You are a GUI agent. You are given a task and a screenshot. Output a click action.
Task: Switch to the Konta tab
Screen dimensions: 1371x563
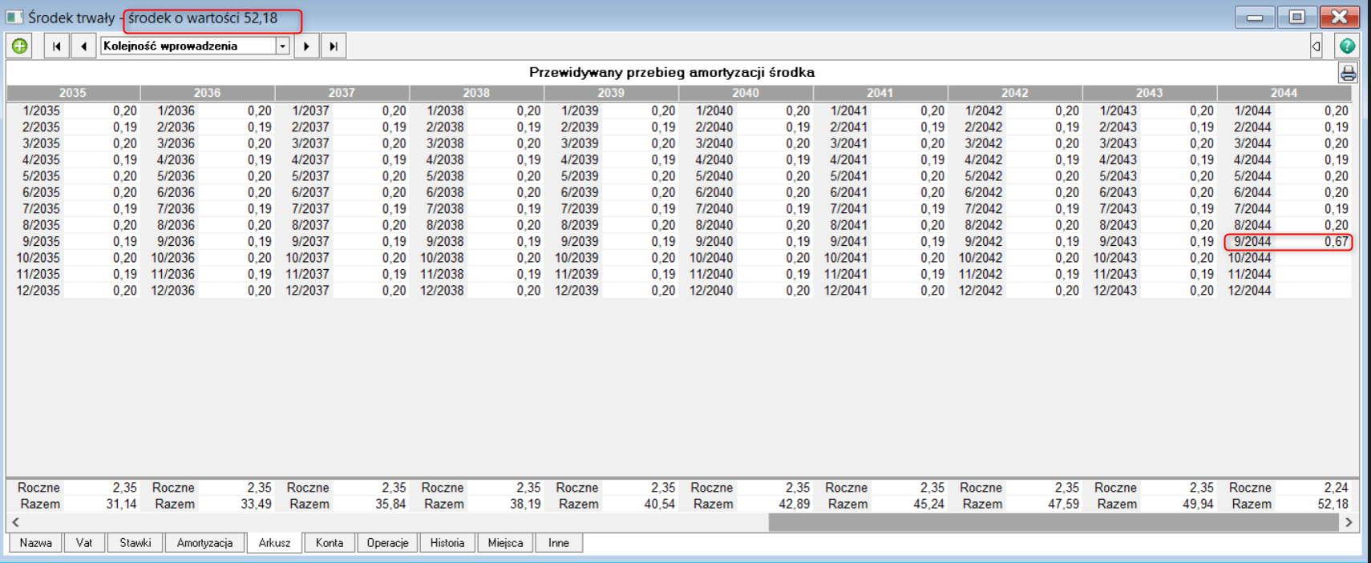pos(330,543)
